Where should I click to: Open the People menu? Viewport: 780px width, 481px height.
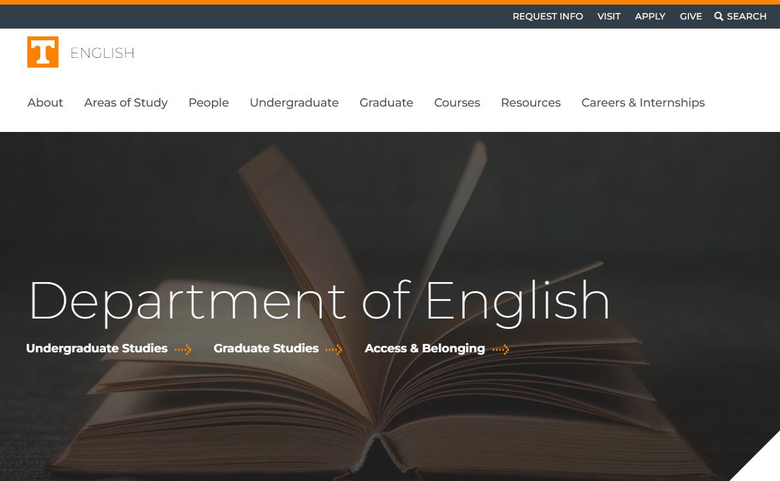(209, 103)
